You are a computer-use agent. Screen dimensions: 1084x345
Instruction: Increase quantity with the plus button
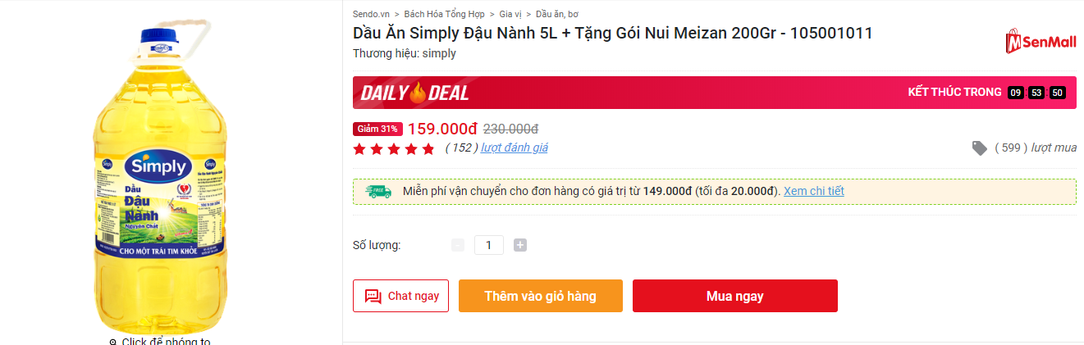click(x=520, y=245)
